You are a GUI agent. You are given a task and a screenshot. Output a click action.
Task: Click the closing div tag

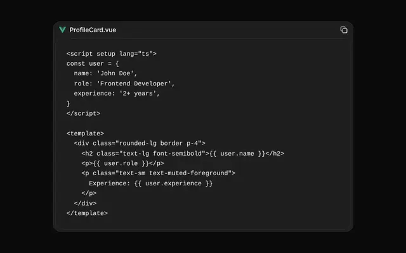click(x=85, y=204)
